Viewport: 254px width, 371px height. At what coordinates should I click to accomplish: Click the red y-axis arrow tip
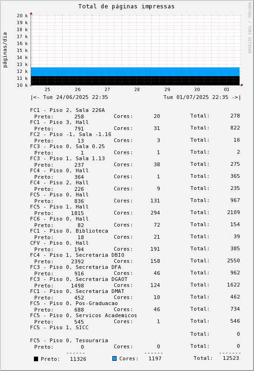click(31, 13)
